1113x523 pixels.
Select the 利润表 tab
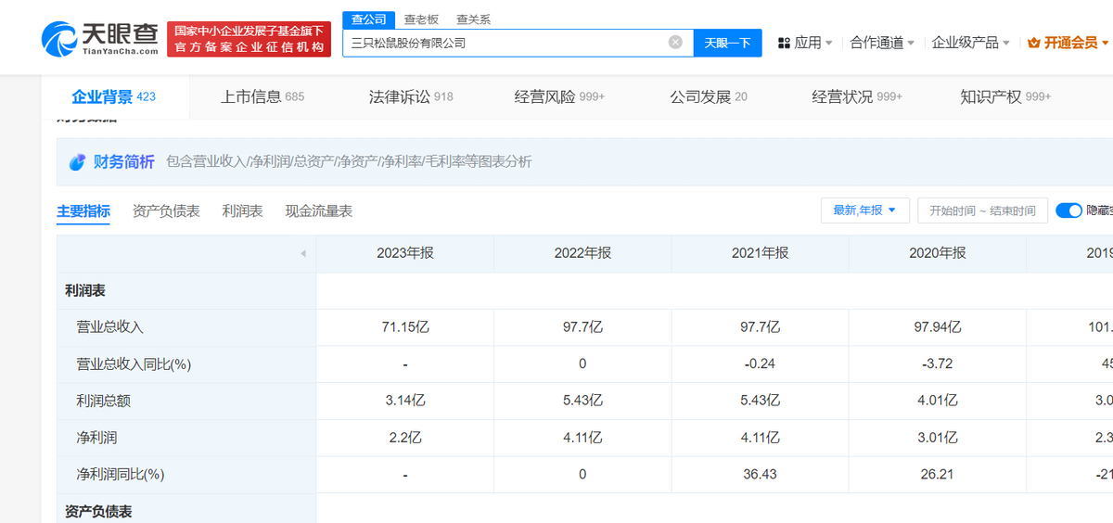pyautogui.click(x=242, y=210)
